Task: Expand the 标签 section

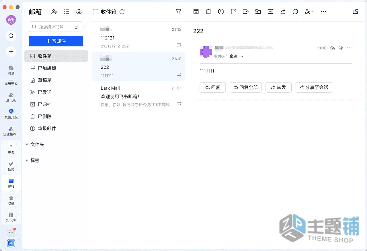Action: pyautogui.click(x=27, y=160)
